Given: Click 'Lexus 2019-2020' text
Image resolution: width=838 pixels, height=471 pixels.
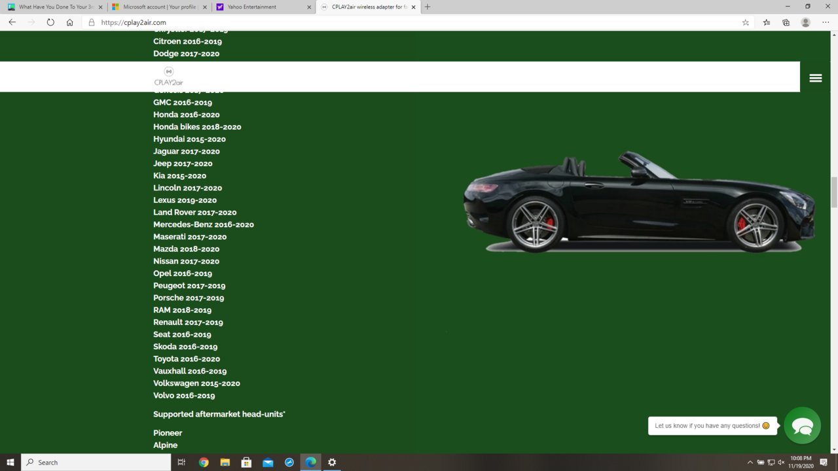Looking at the screenshot, I should point(185,200).
